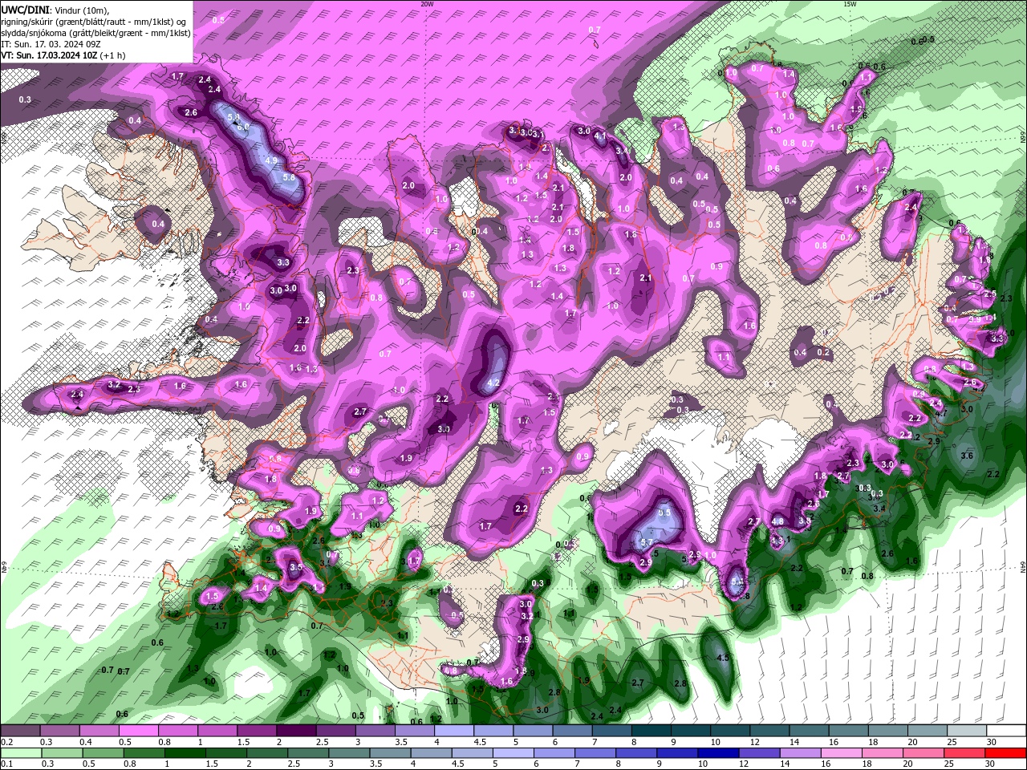
Task: Click the UWC/DINI title text
Action: pos(26,9)
